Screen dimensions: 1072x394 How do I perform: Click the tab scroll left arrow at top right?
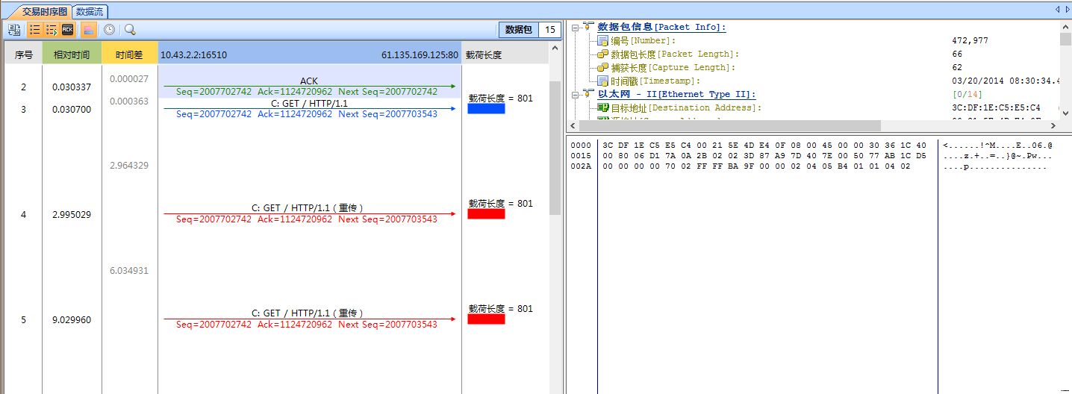pyautogui.click(x=1057, y=10)
